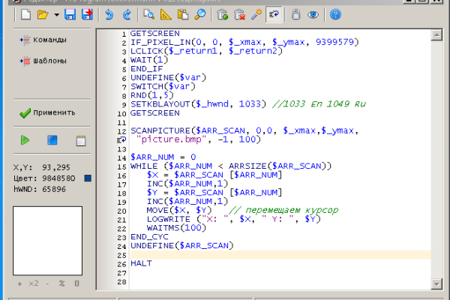Click the Цвет value 9848580
Screen dimensions: 450x300
[58, 178]
